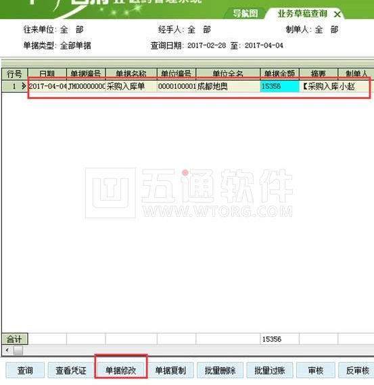Click the 单位全名 column header
This screenshot has height=385, width=374.
click(x=228, y=73)
